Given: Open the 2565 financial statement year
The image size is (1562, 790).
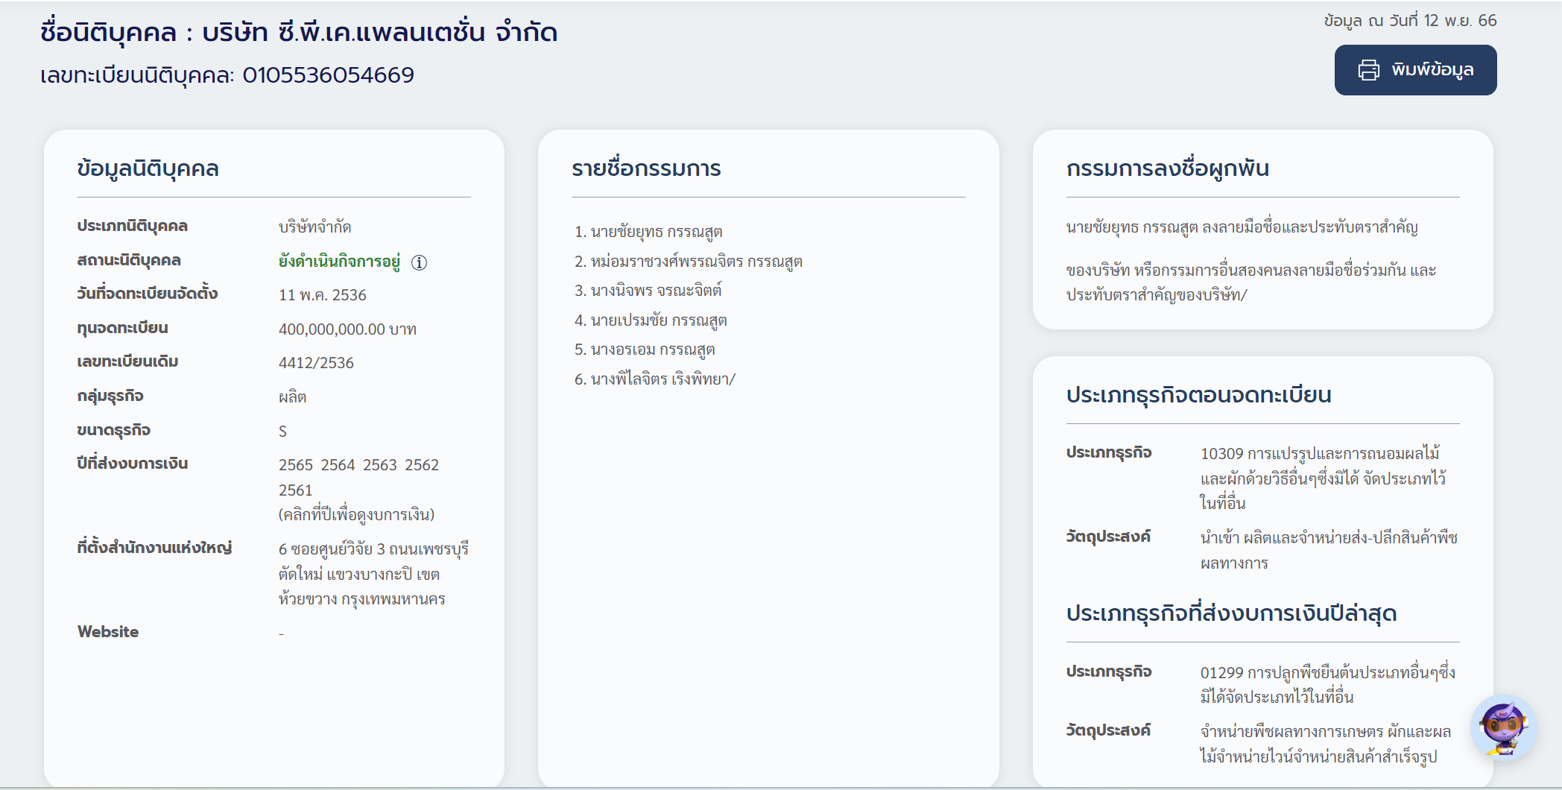Looking at the screenshot, I should tap(296, 465).
